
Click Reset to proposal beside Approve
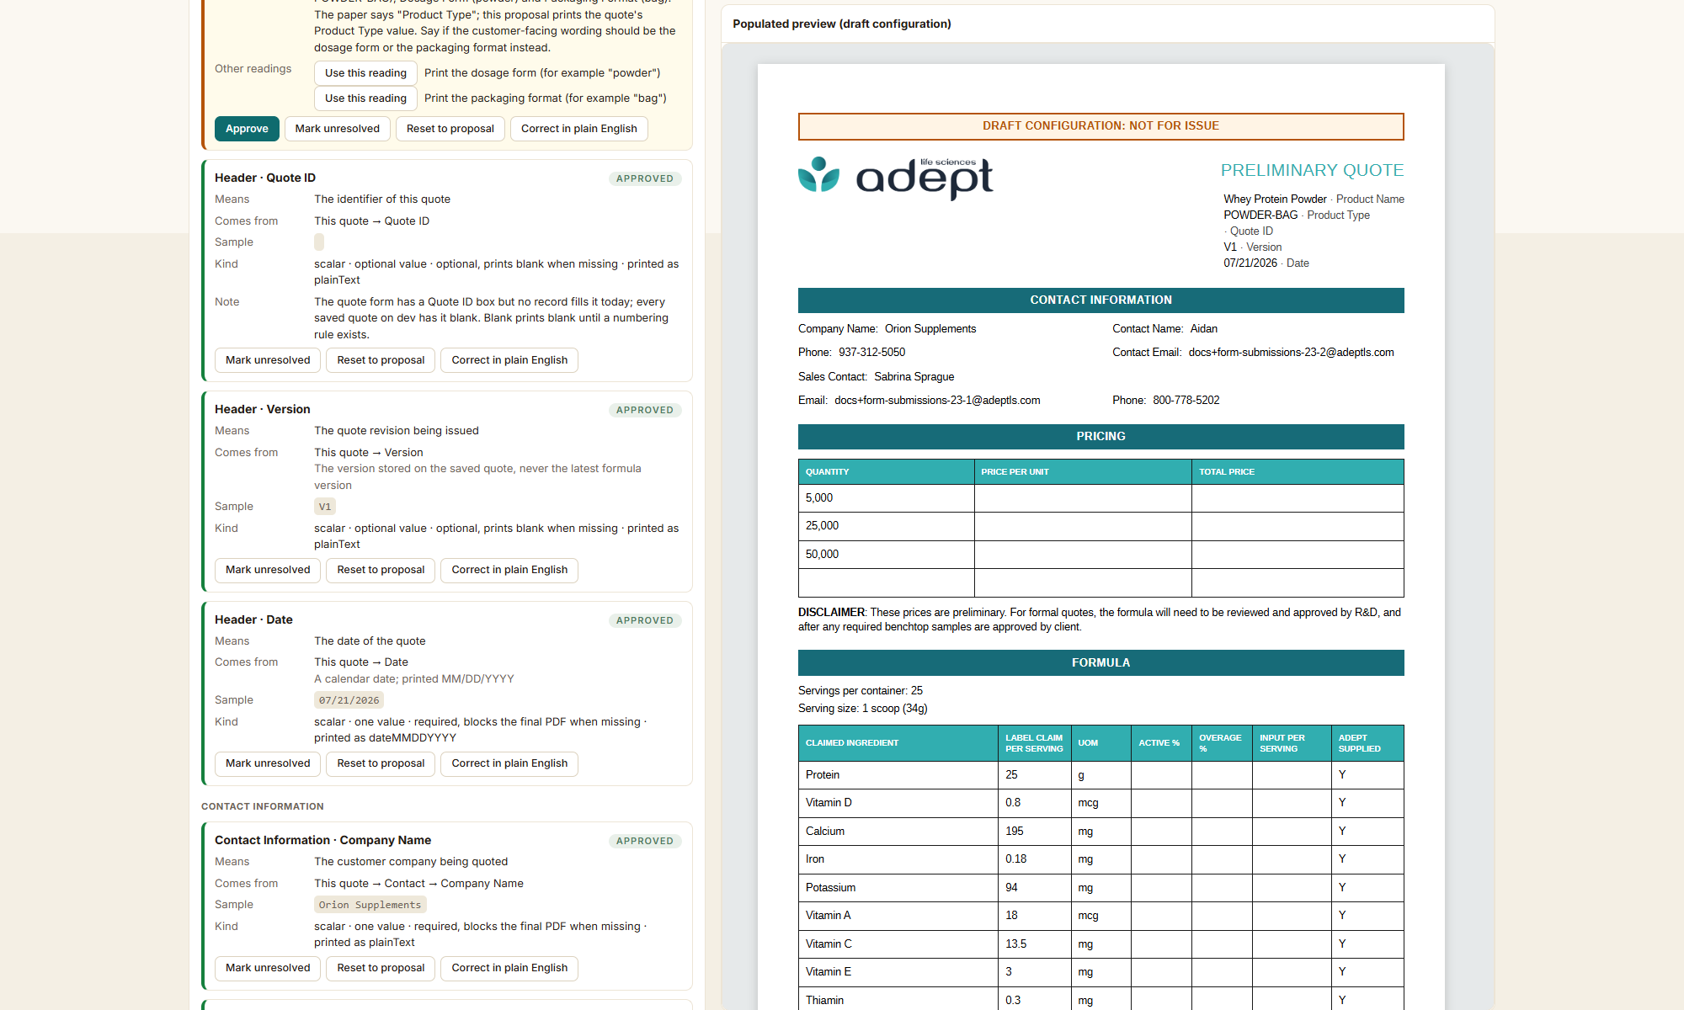(450, 129)
